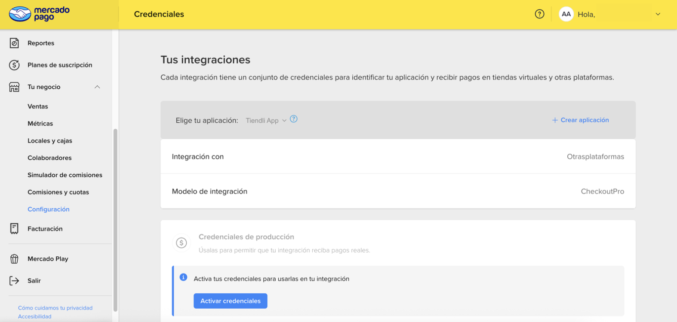
Task: Click the Reportes sidebar icon
Action: click(14, 43)
